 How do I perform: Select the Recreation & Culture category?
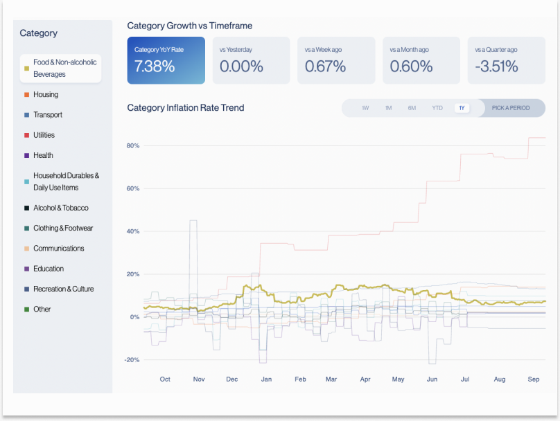pos(63,289)
